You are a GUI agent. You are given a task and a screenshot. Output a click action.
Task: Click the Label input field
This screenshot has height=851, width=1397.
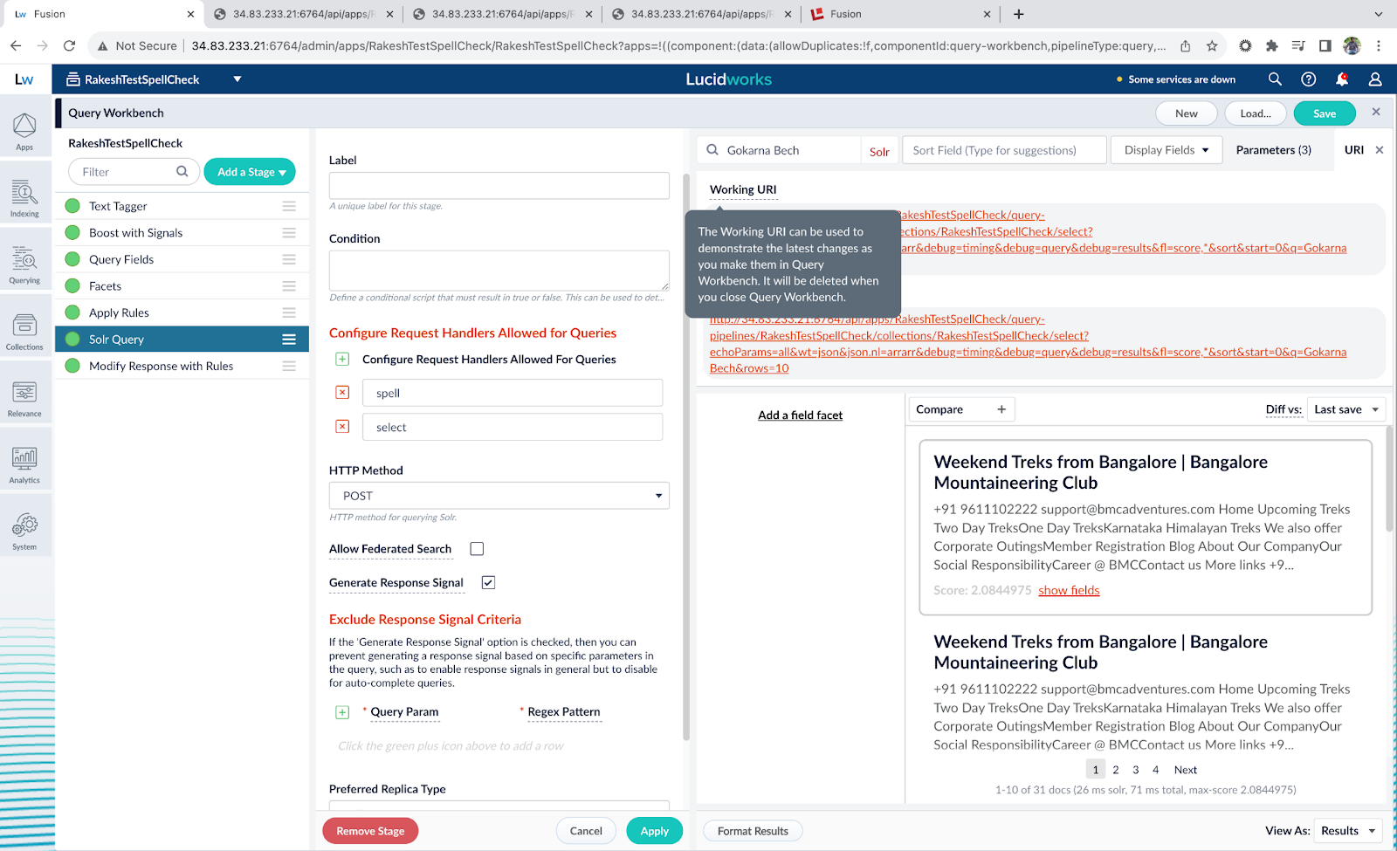(x=499, y=185)
